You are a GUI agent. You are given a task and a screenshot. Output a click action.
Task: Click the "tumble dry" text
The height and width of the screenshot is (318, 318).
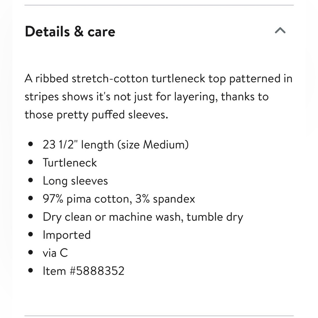coord(215,217)
